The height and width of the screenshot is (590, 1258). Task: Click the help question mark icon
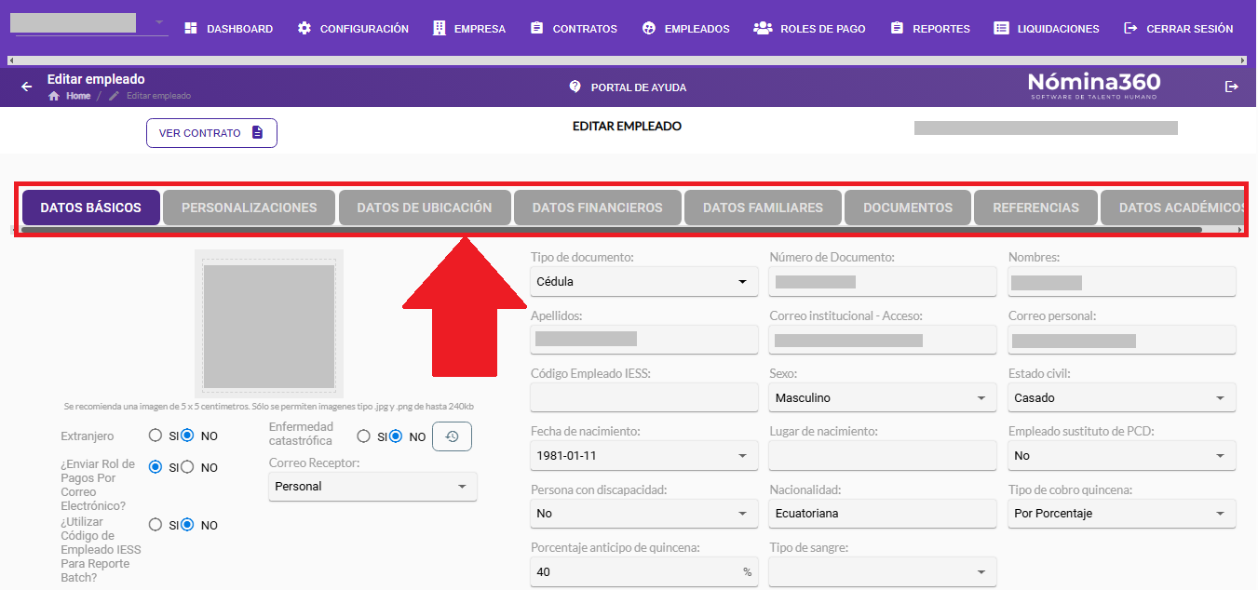(575, 87)
